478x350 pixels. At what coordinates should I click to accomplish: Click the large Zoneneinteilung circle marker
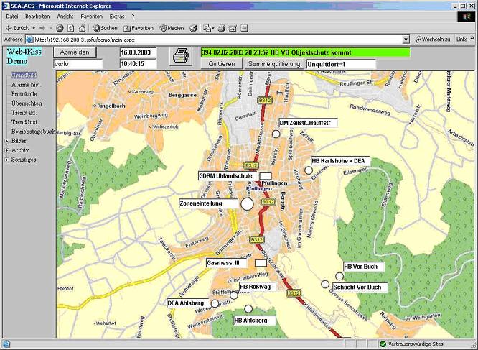[247, 204]
